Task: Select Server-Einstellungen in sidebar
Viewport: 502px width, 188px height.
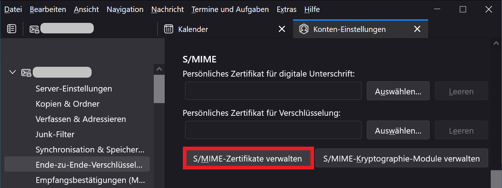Action: click(74, 89)
